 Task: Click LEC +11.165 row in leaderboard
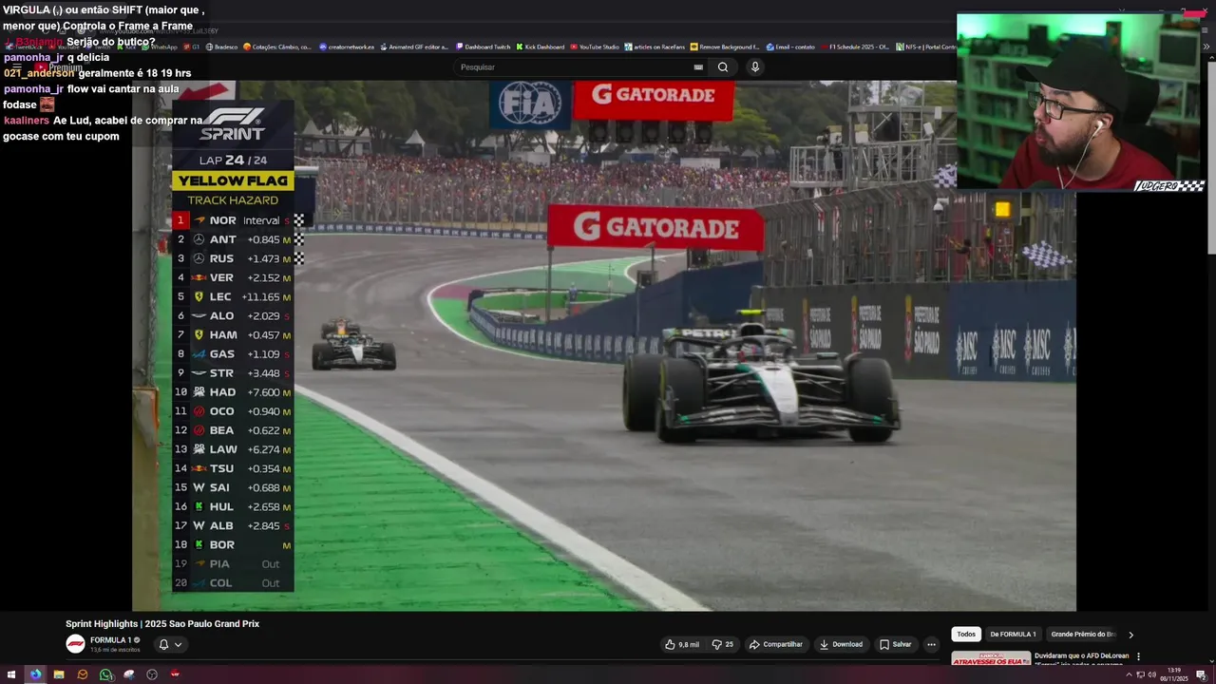233,296
